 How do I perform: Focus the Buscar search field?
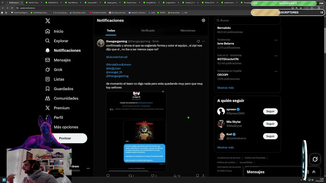click(248, 20)
